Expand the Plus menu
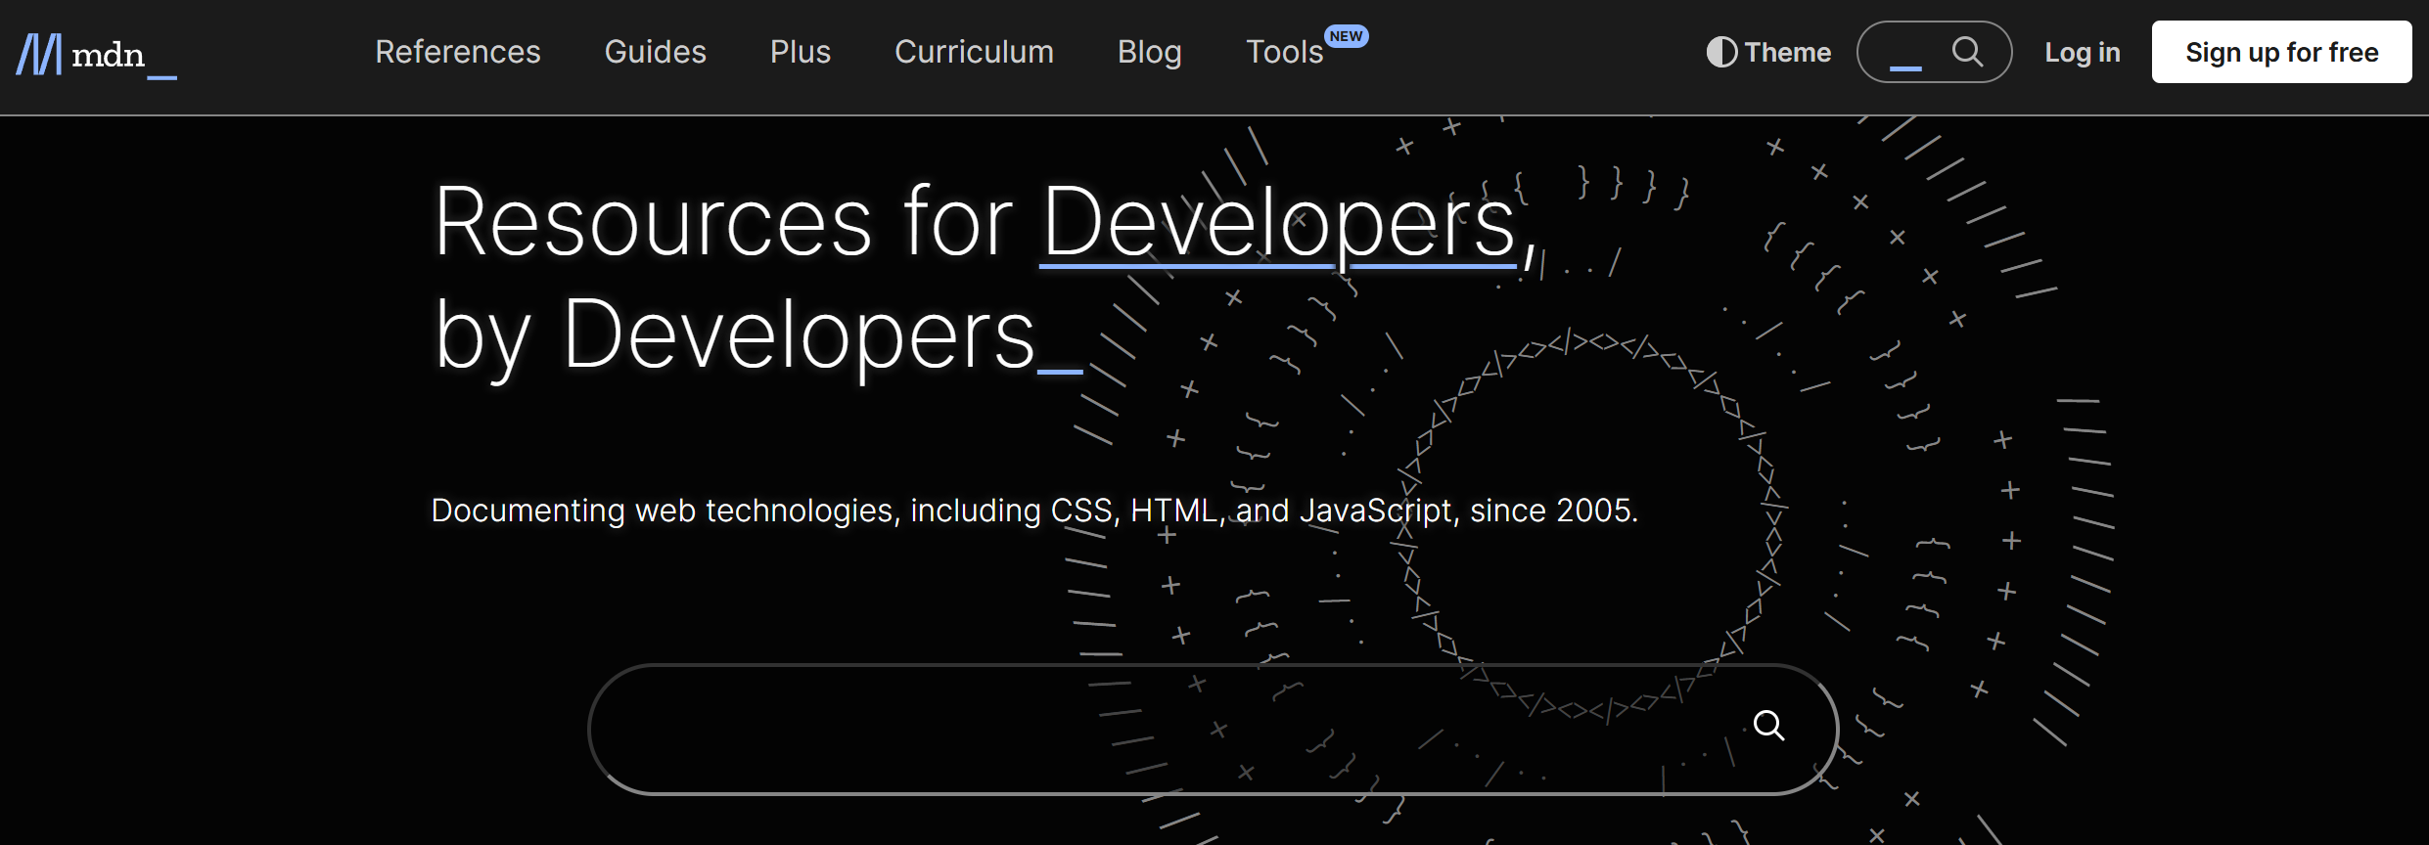The image size is (2429, 845). click(x=800, y=52)
